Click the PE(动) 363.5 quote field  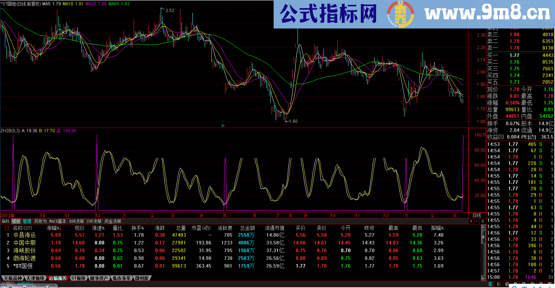(537, 137)
